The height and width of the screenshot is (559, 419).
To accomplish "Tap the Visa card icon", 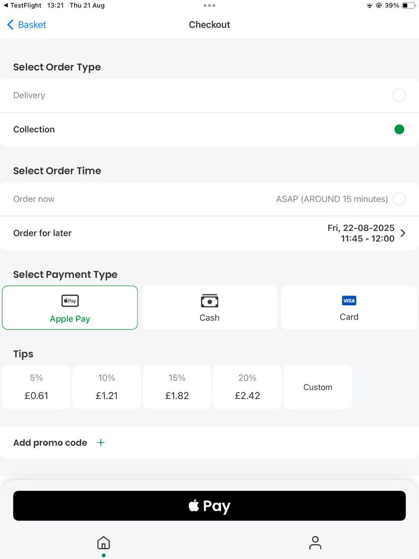I will [x=349, y=301].
